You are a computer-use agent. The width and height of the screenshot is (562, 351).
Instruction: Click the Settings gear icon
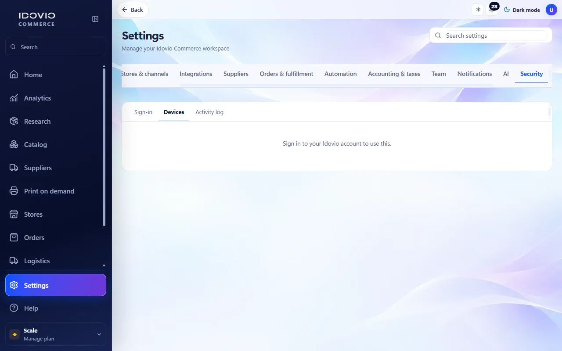(x=14, y=285)
